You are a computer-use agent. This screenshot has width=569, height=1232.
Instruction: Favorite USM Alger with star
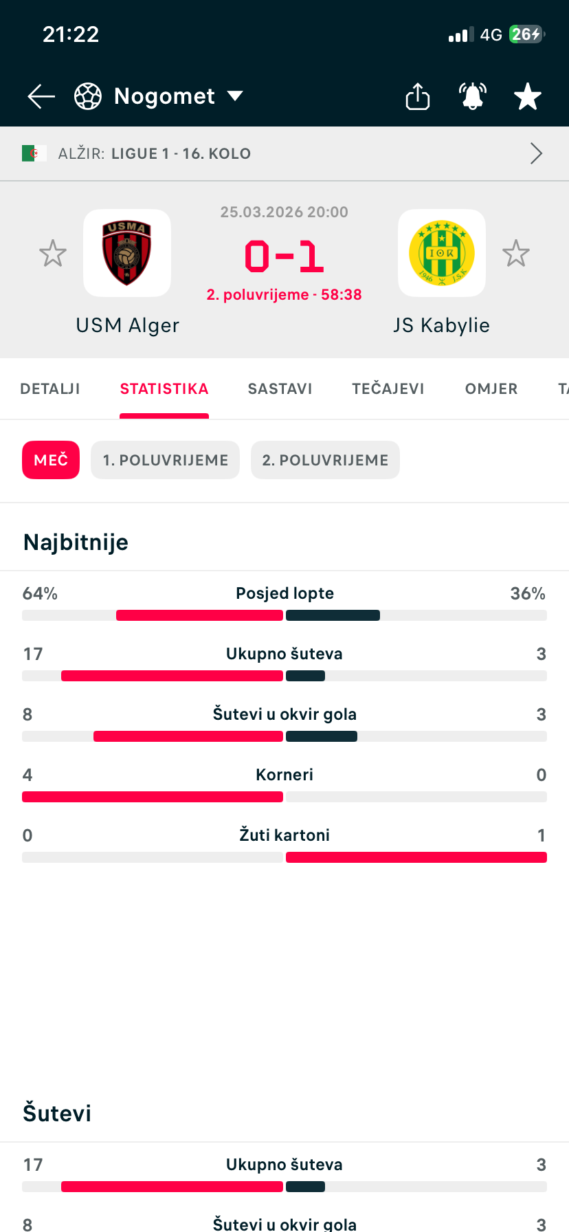[52, 254]
